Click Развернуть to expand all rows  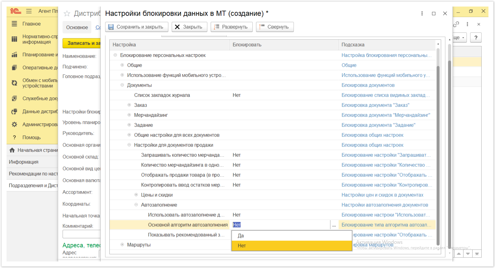point(231,27)
